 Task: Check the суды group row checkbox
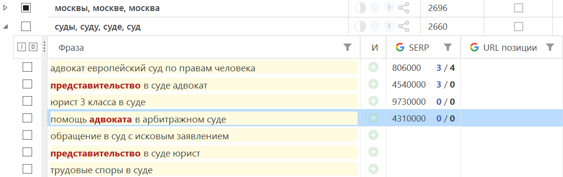(x=26, y=26)
